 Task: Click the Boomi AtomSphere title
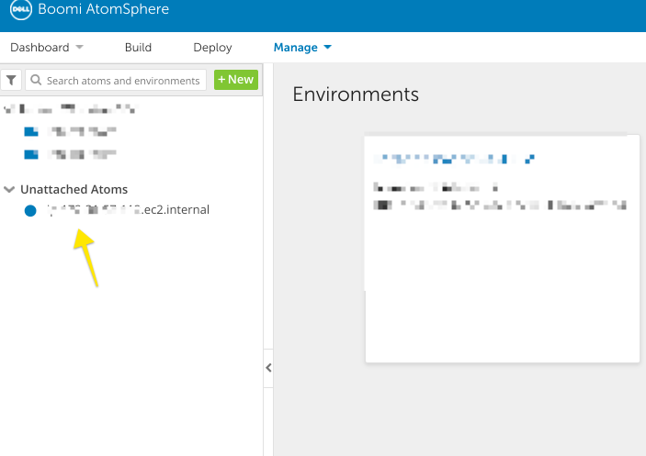click(104, 9)
